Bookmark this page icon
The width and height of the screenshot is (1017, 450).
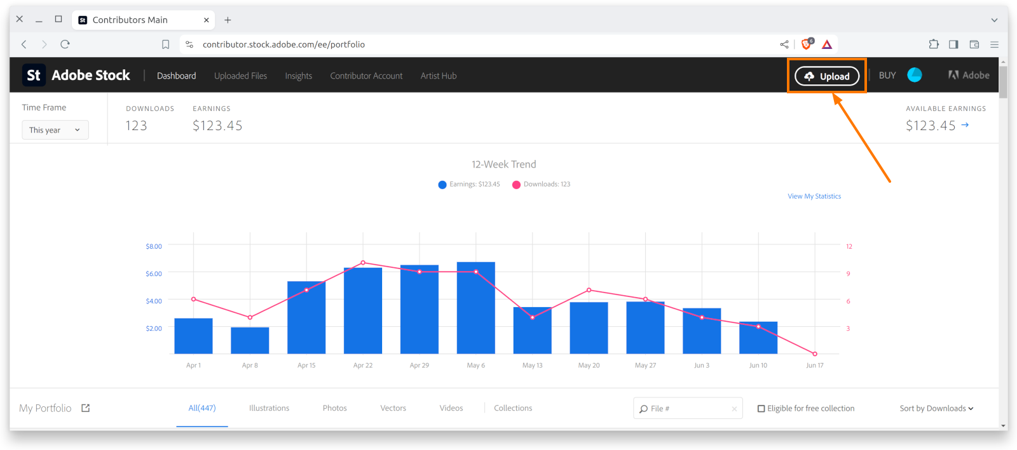pyautogui.click(x=165, y=44)
